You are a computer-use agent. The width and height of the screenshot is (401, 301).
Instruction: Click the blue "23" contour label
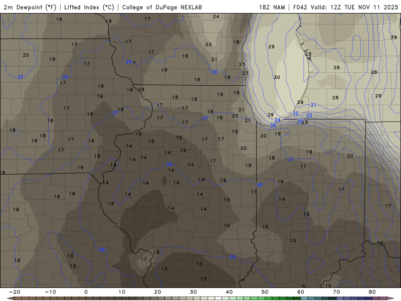pyautogui.click(x=309, y=115)
